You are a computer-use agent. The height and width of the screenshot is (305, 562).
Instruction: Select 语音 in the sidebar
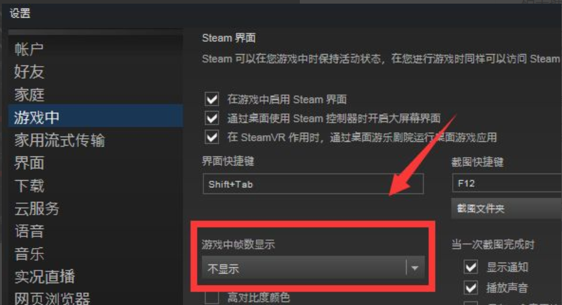pos(29,231)
